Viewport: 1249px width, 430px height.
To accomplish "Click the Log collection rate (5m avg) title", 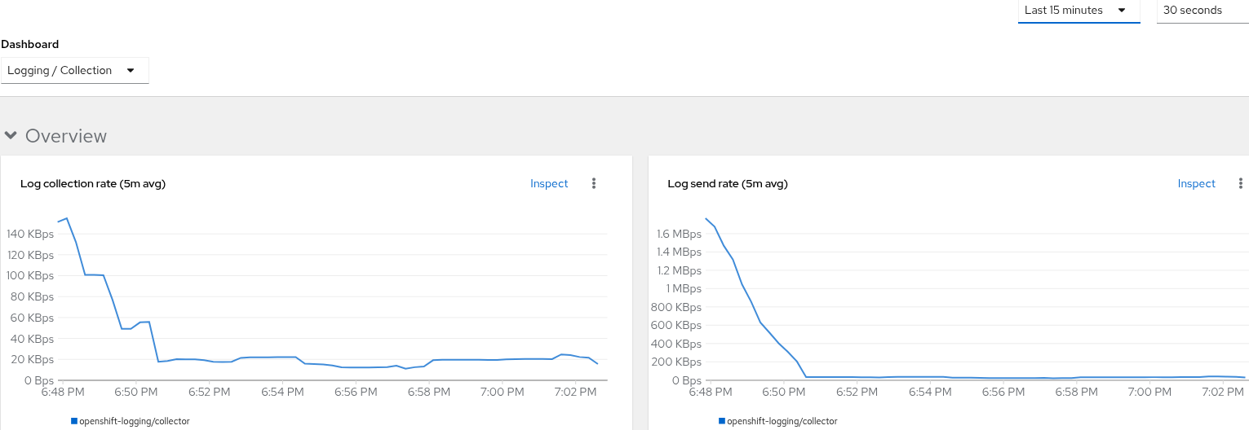I will pos(93,184).
